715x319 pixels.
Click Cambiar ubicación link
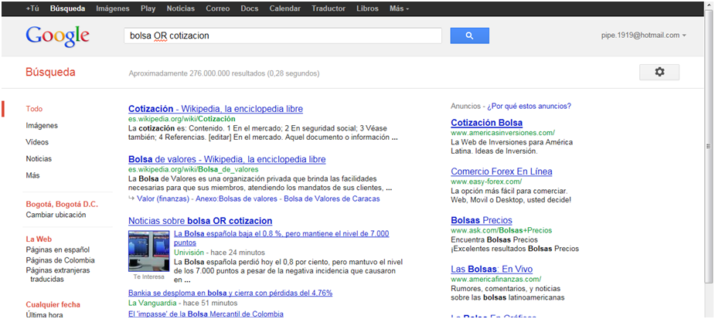pyautogui.click(x=56, y=215)
